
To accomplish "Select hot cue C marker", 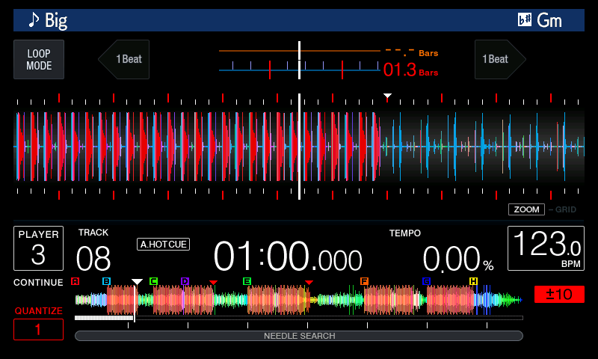I will (x=153, y=281).
